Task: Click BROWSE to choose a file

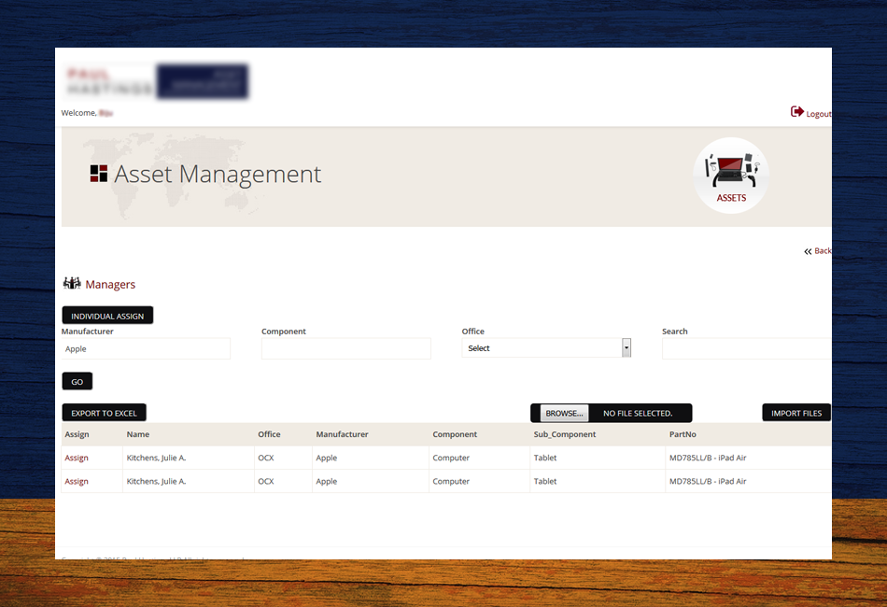Action: point(562,412)
